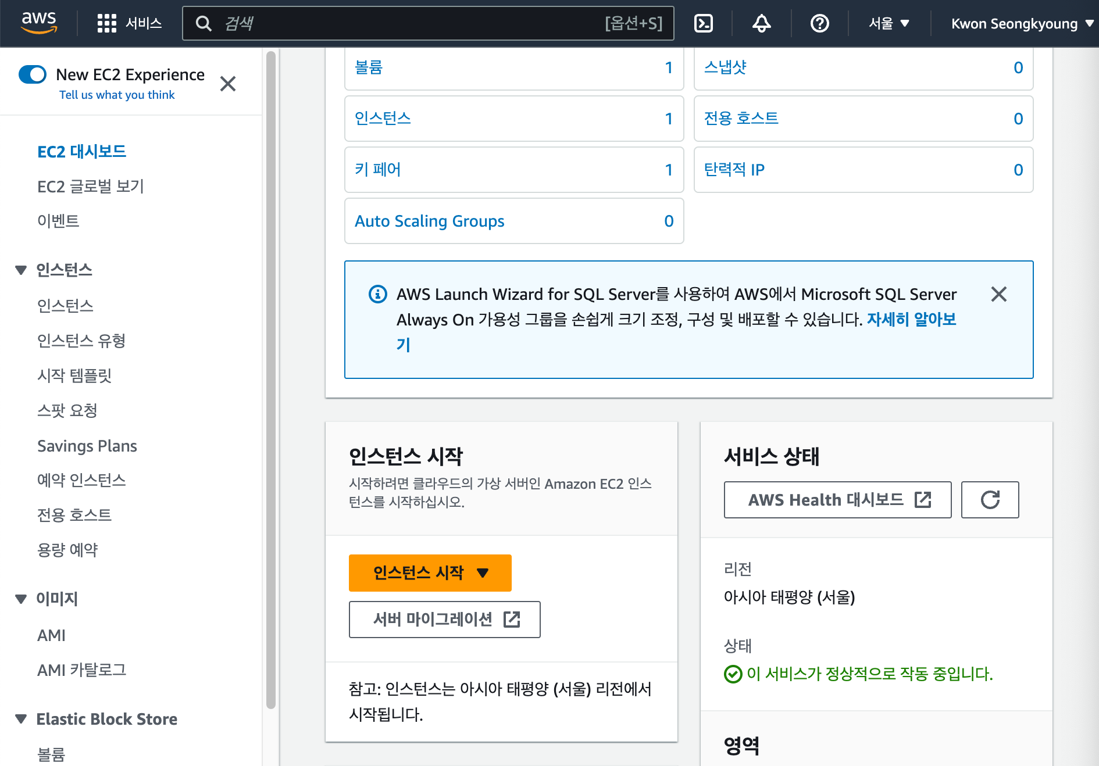1099x766 pixels.
Task: Open 스팟 요청 in the sidebar
Action: (67, 410)
